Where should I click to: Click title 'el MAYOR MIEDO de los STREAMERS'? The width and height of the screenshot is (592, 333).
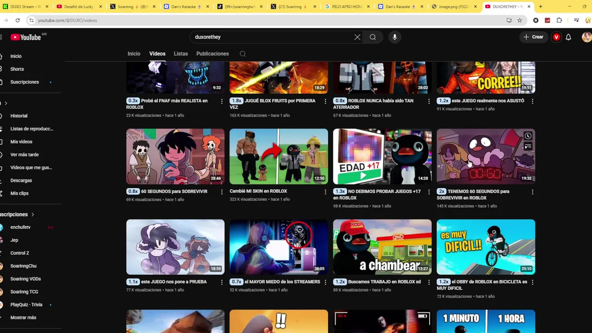[x=282, y=282]
